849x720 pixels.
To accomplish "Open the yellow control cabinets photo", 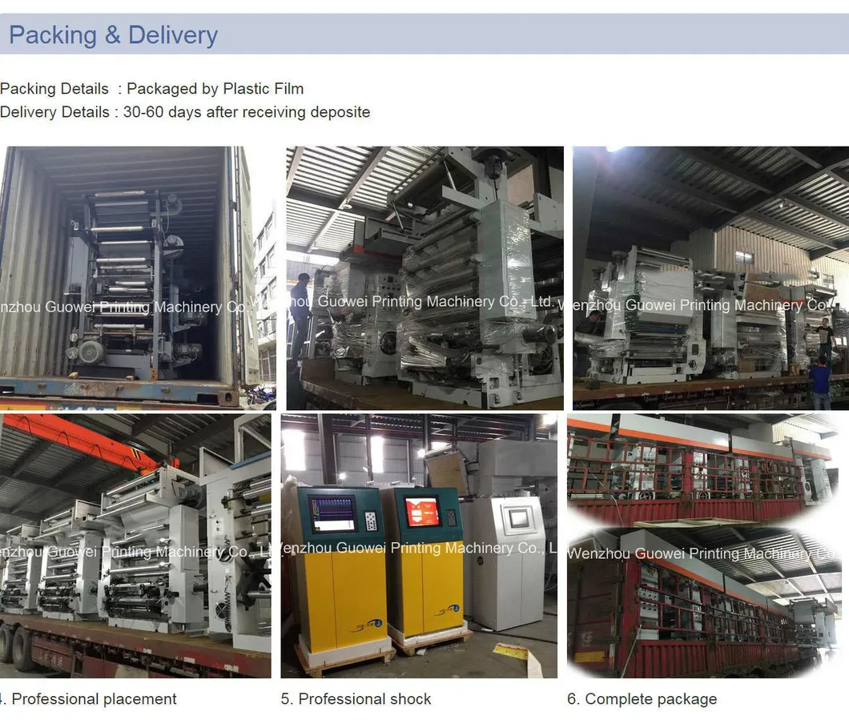I will point(419,545).
